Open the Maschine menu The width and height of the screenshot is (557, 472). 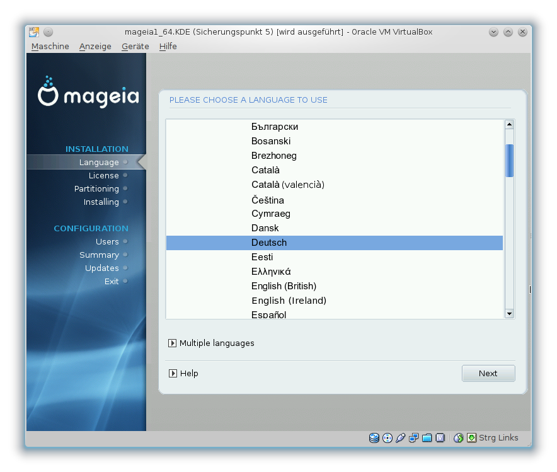tap(50, 47)
